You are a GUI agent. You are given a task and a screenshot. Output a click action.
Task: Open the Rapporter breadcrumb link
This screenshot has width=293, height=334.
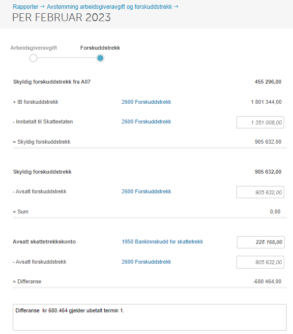26,7
